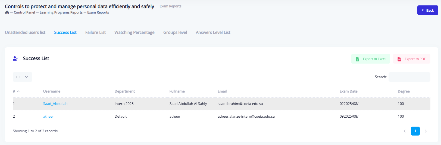Export the list to Excel
Screen dimensions: 441x145
(x=371, y=59)
